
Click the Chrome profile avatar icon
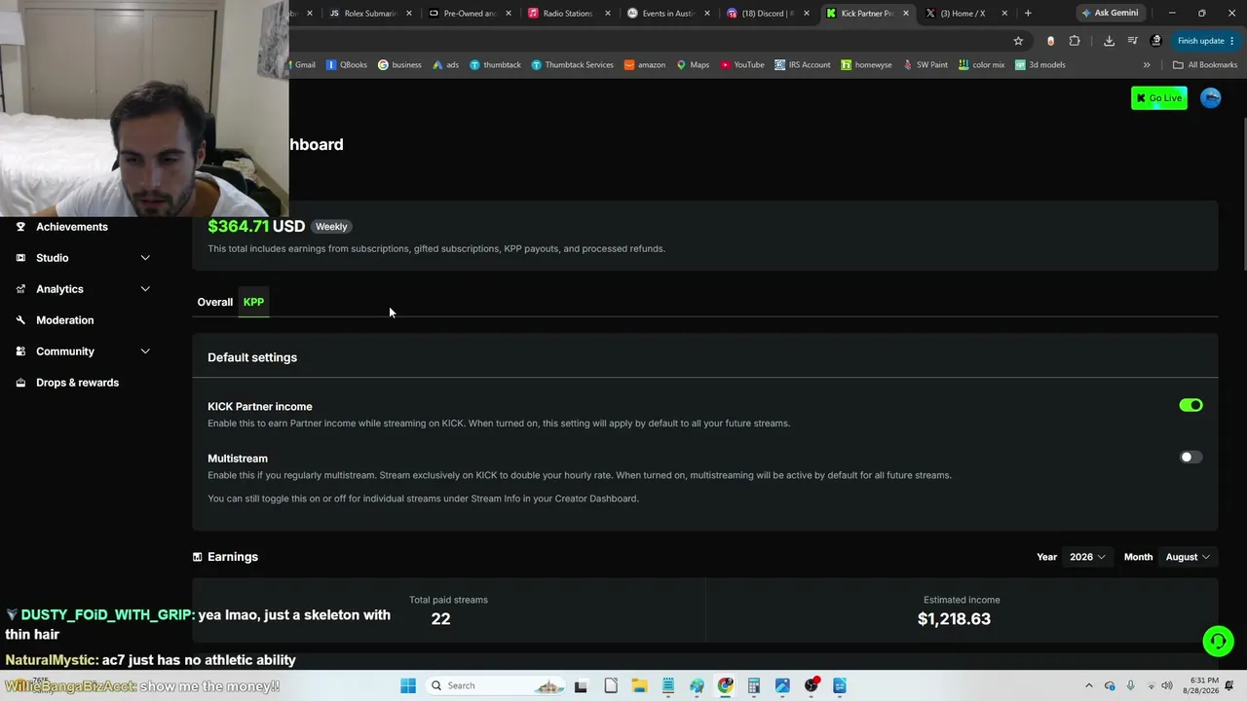[1156, 41]
